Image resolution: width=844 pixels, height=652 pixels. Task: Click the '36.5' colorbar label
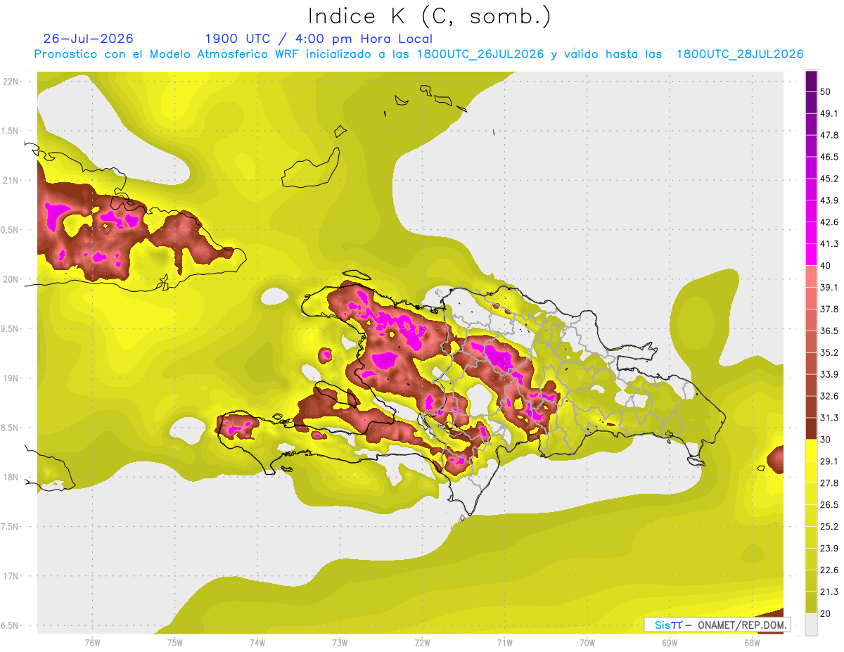pyautogui.click(x=829, y=331)
